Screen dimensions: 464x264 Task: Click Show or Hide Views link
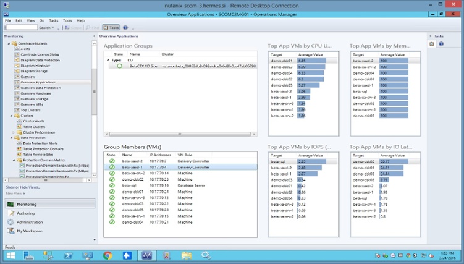click(x=23, y=187)
